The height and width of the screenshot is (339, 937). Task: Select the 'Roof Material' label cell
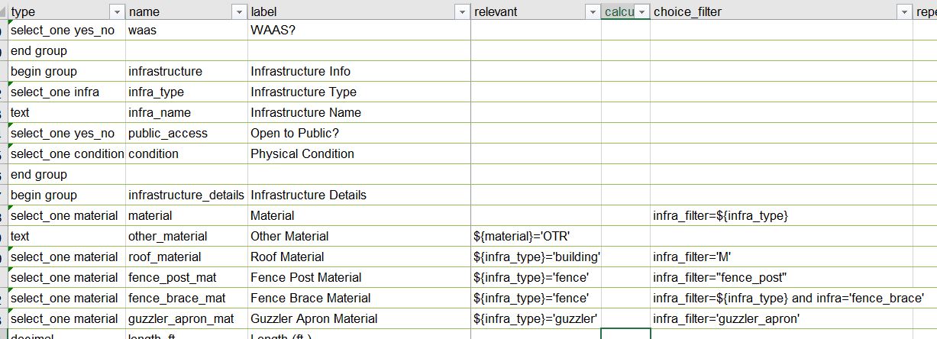[359, 257]
